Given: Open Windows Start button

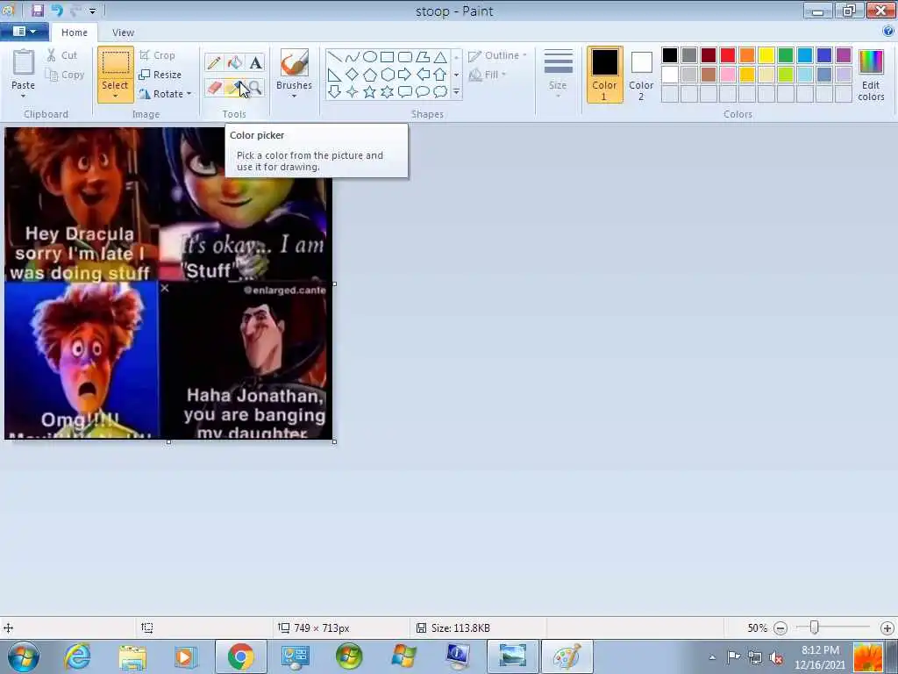Looking at the screenshot, I should coord(24,656).
